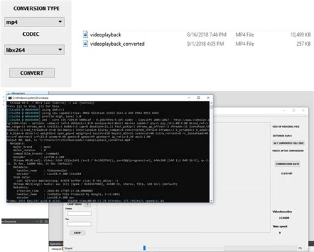Click the cmd.exe window title bar icon
Viewport: 314px width, 252px height.
pos(10,97)
